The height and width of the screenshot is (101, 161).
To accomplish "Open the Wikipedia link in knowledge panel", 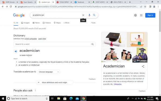I will click(118, 84).
